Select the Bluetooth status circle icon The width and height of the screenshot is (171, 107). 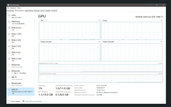(9, 83)
